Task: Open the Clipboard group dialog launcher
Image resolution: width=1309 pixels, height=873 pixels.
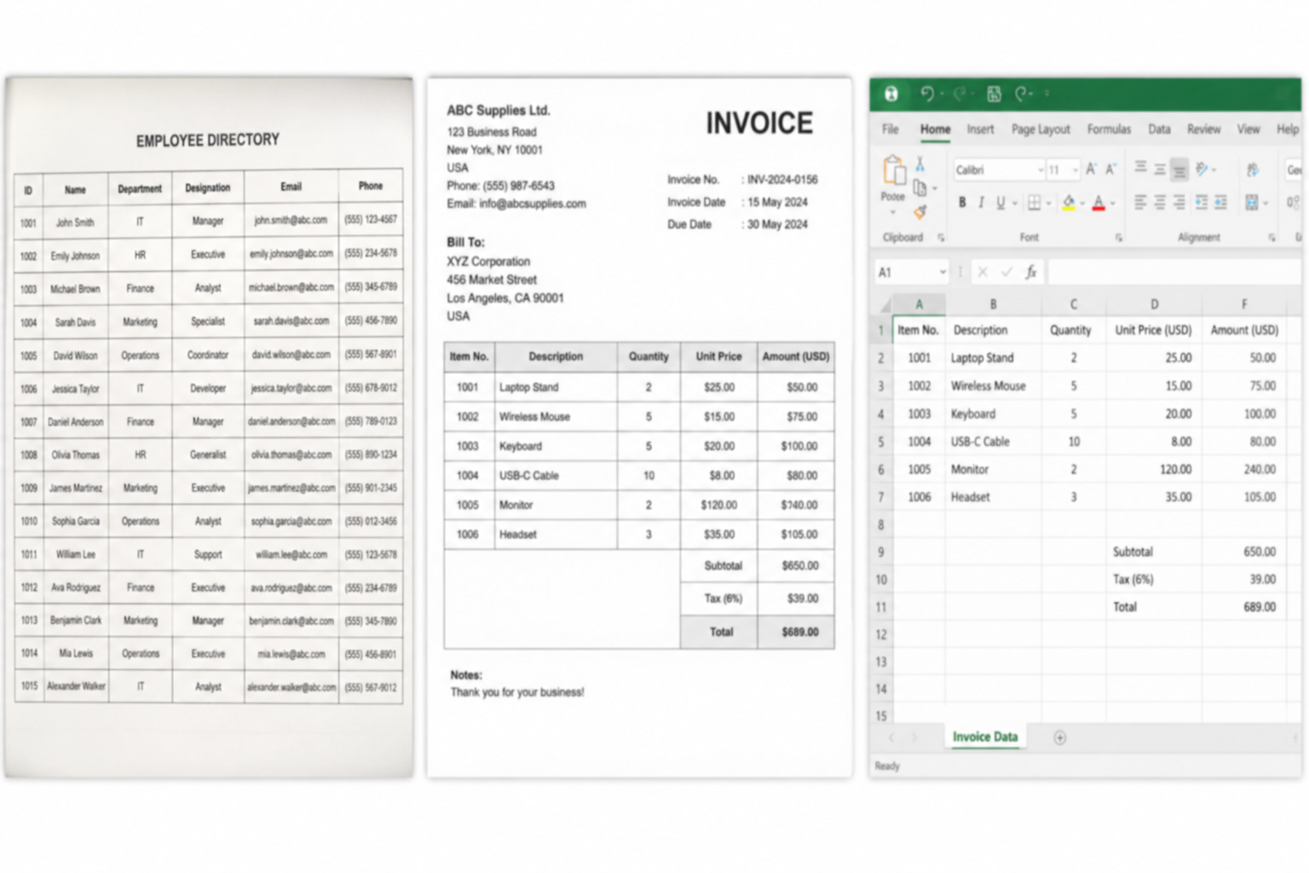Action: click(x=941, y=238)
